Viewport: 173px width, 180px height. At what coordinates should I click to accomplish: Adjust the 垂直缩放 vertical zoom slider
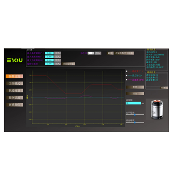pos(135,123)
